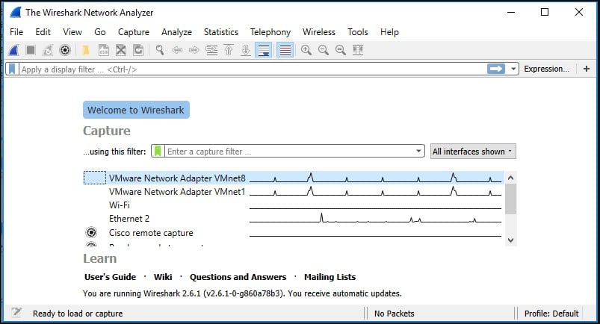
Task: Click Profile: Default in status bar
Action: point(551,314)
